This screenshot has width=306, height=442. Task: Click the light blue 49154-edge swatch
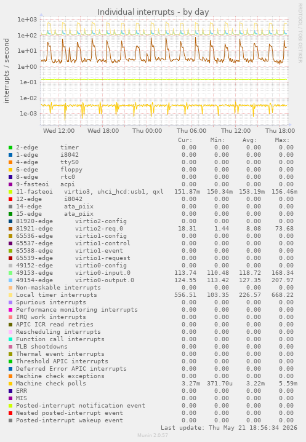pos(10,280)
